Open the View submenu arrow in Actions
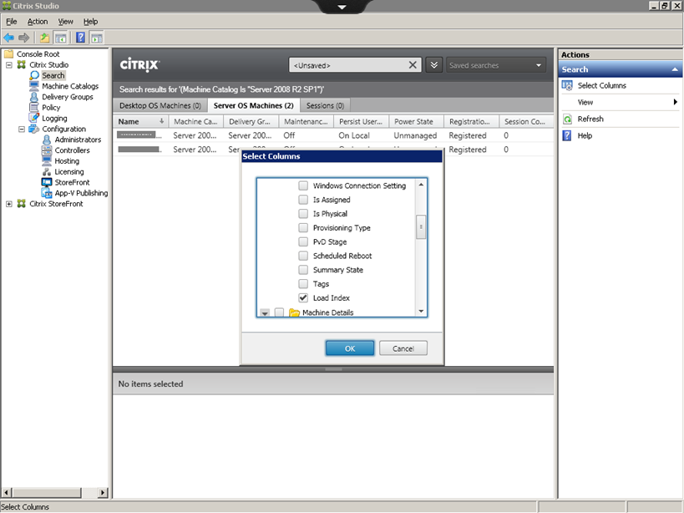The height and width of the screenshot is (513, 684). click(676, 102)
